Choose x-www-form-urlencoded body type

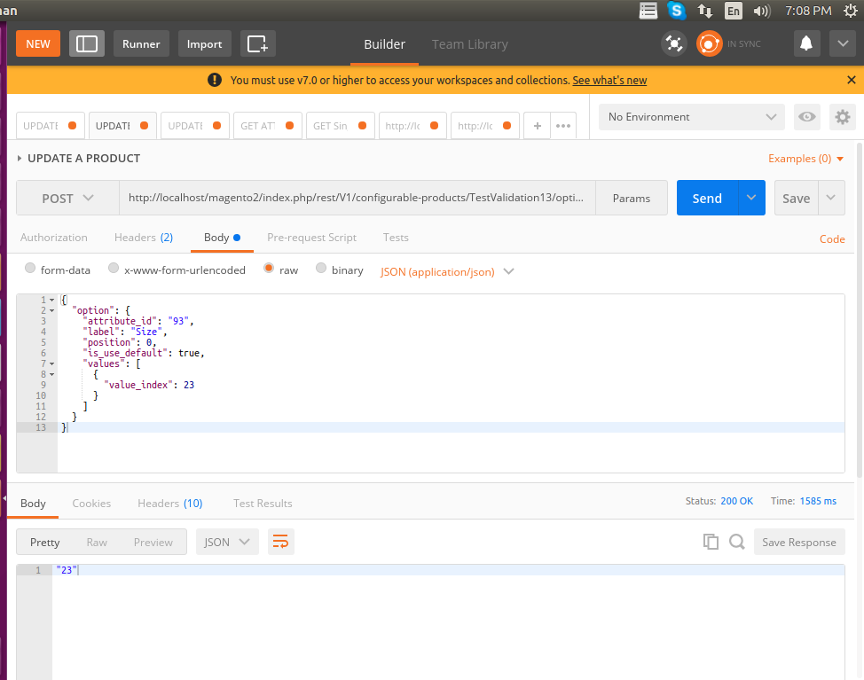click(x=114, y=270)
